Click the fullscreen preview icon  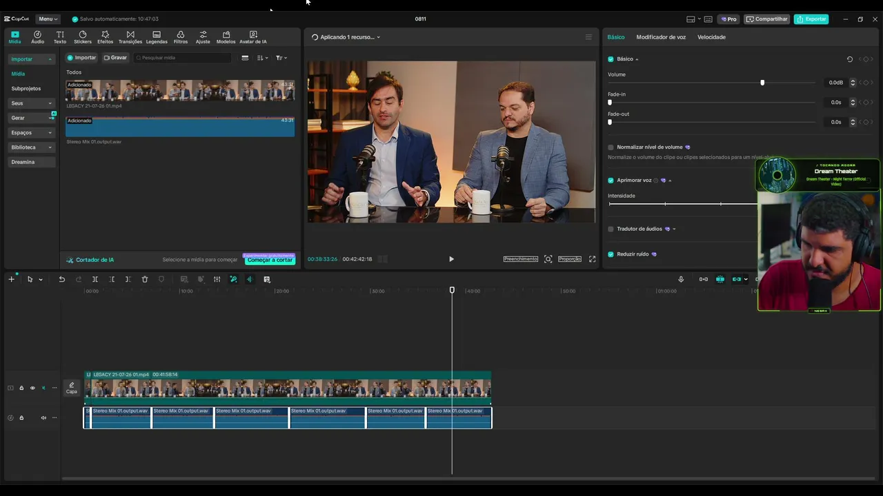pyautogui.click(x=592, y=259)
